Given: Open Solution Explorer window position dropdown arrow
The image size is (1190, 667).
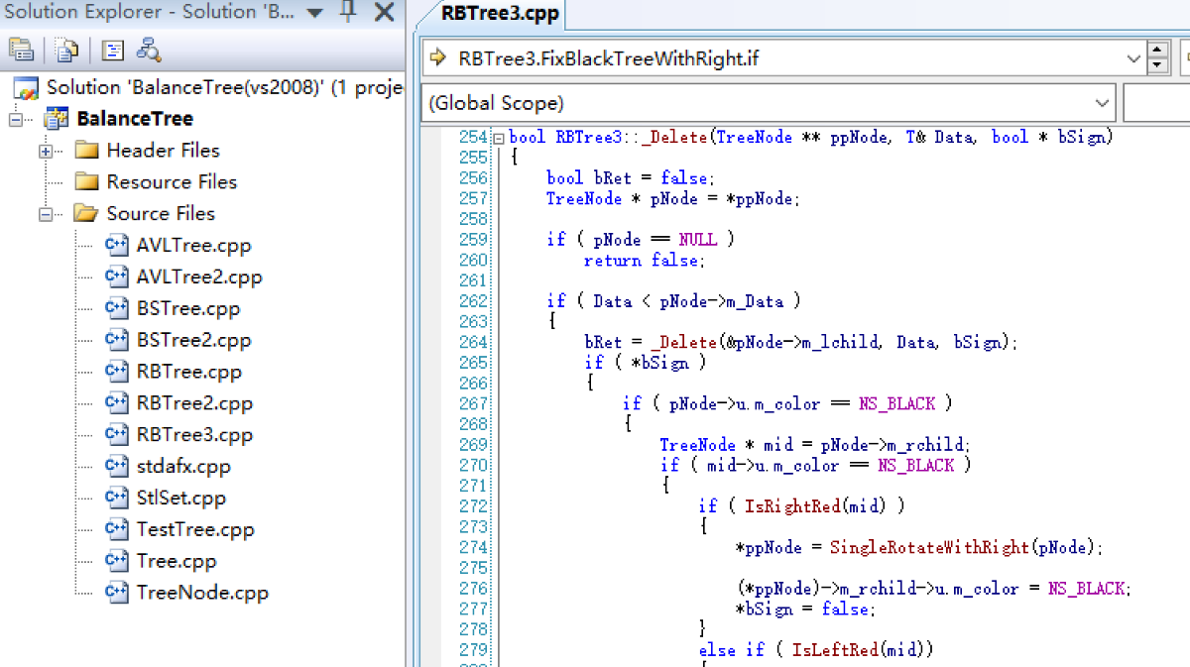Looking at the screenshot, I should pos(314,13).
